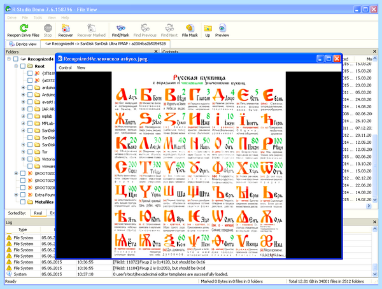Click the arduino folder icon
This screenshot has height=289, width=382.
tap(37, 87)
